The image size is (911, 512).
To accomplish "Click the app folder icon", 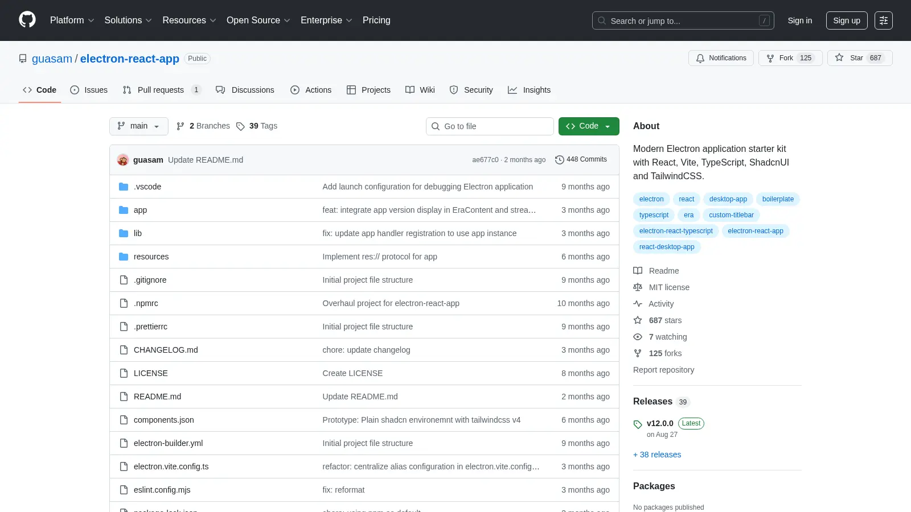I will click(124, 210).
